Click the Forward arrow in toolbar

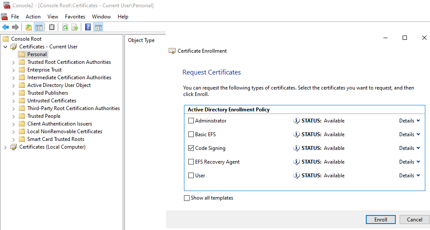coord(15,27)
